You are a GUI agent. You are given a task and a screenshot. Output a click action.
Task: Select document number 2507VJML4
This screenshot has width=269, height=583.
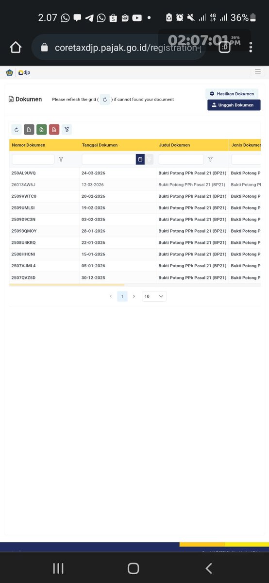pos(23,266)
